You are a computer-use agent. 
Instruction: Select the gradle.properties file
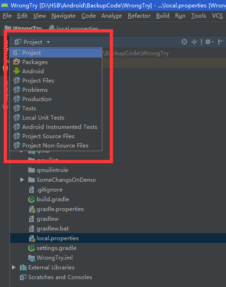click(60, 209)
